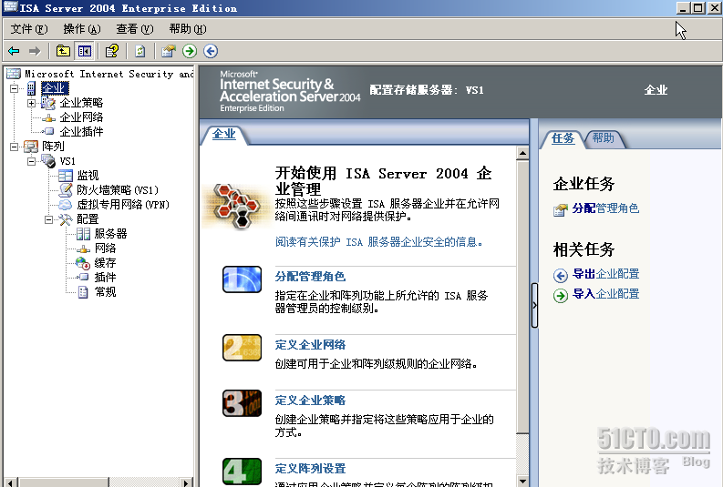Collapse the task pane with splitter arrow
Screen dimensions: 723x487
[x=534, y=305]
